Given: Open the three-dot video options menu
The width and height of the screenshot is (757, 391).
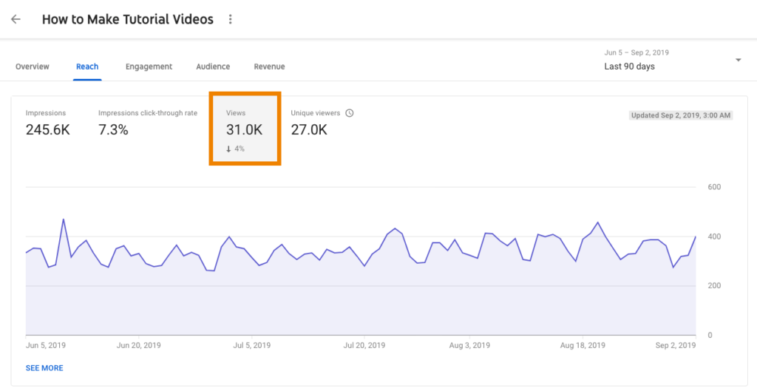Looking at the screenshot, I should click(231, 19).
